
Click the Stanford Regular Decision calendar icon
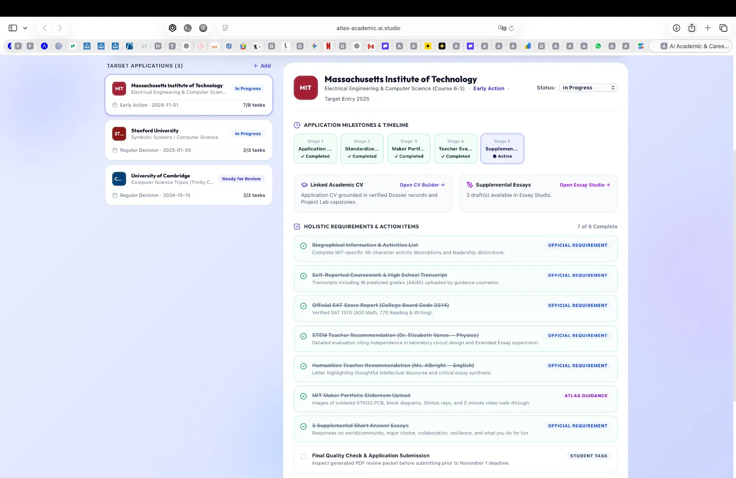point(115,150)
